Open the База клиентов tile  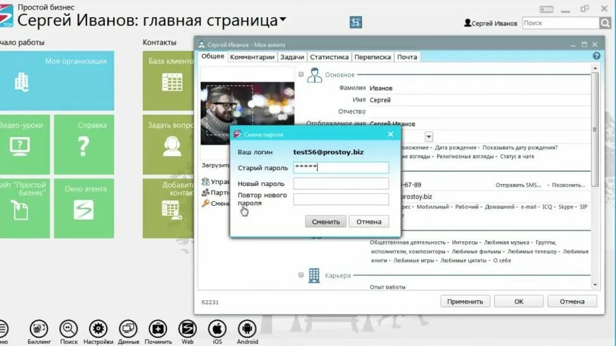click(168, 81)
